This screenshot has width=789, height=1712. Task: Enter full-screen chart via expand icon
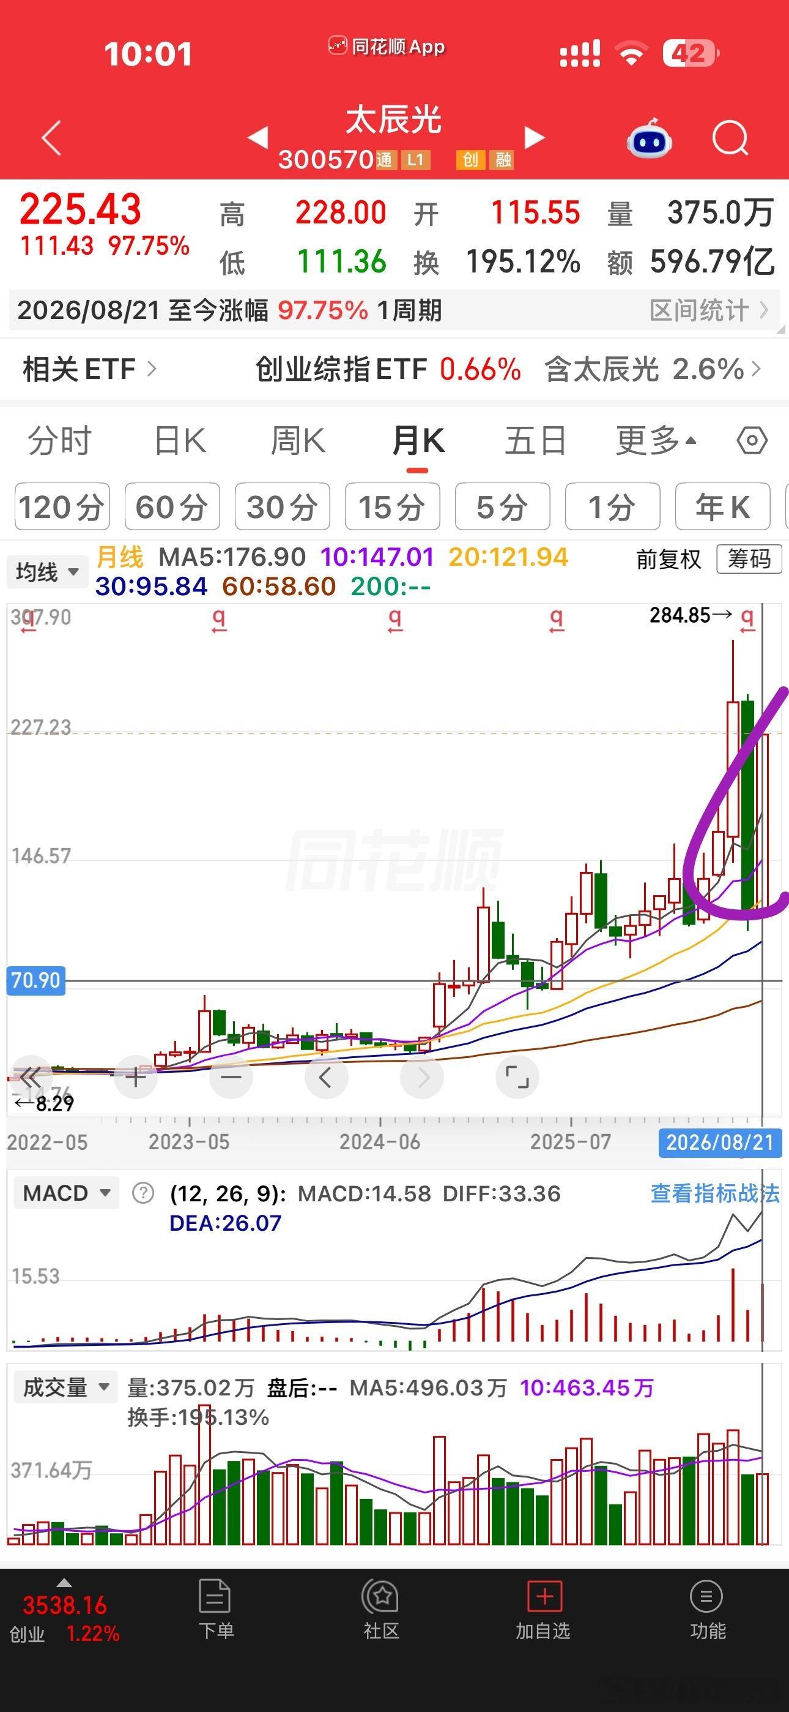tap(517, 1076)
